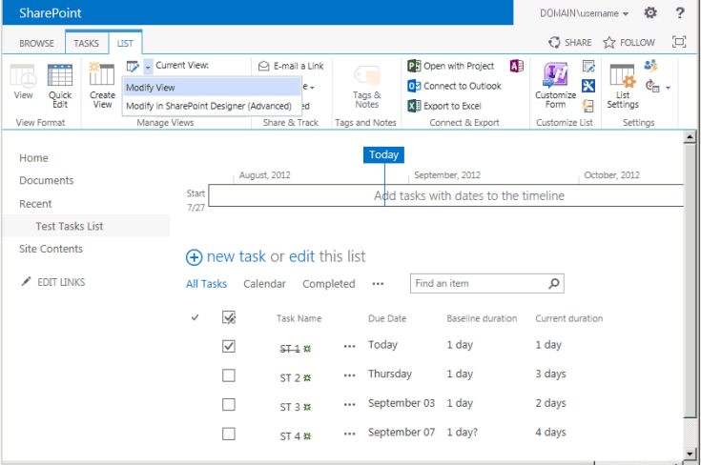Viewport: 701px width, 465px height.
Task: Choose Modify View from the dropdown
Action: click(212, 88)
